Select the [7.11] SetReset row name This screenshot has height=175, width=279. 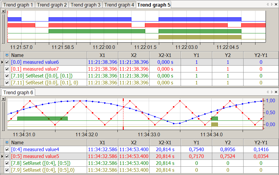point(42,83)
